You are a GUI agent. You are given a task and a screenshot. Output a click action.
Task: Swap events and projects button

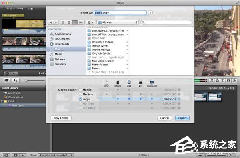[16, 80]
